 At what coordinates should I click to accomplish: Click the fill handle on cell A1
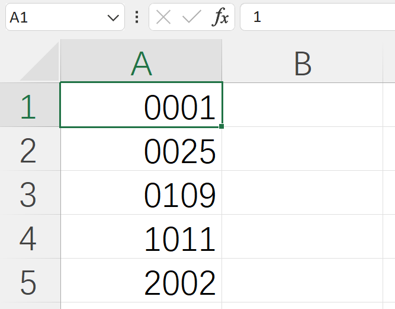point(221,126)
